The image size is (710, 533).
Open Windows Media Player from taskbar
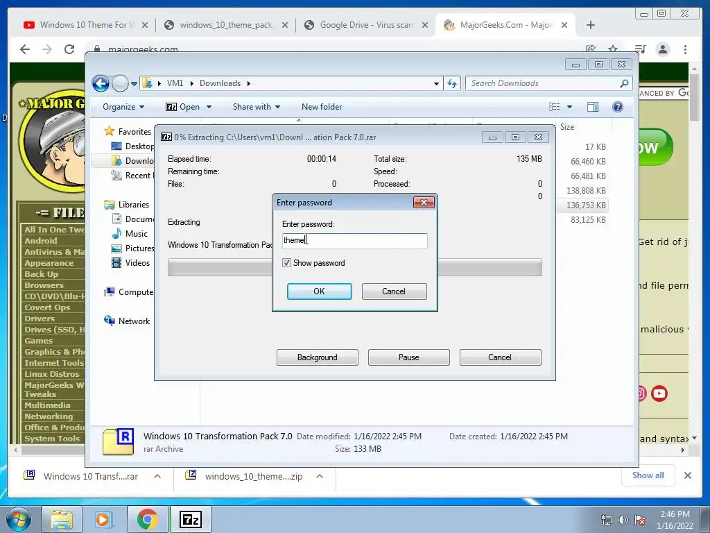[x=103, y=519]
